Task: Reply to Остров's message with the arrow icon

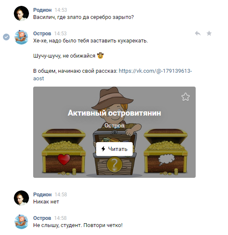Action: click(198, 33)
